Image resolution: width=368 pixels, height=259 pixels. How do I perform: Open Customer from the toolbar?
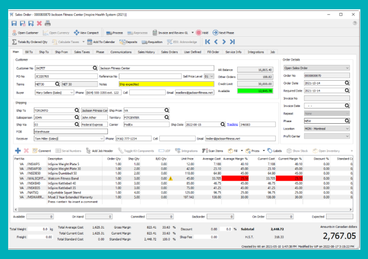pyautogui.click(x=25, y=33)
